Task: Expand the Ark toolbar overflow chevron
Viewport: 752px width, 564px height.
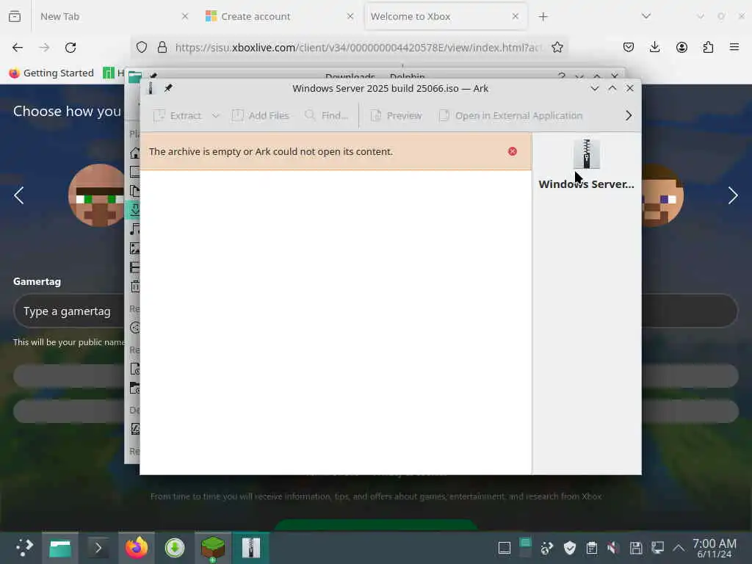Action: (x=629, y=115)
